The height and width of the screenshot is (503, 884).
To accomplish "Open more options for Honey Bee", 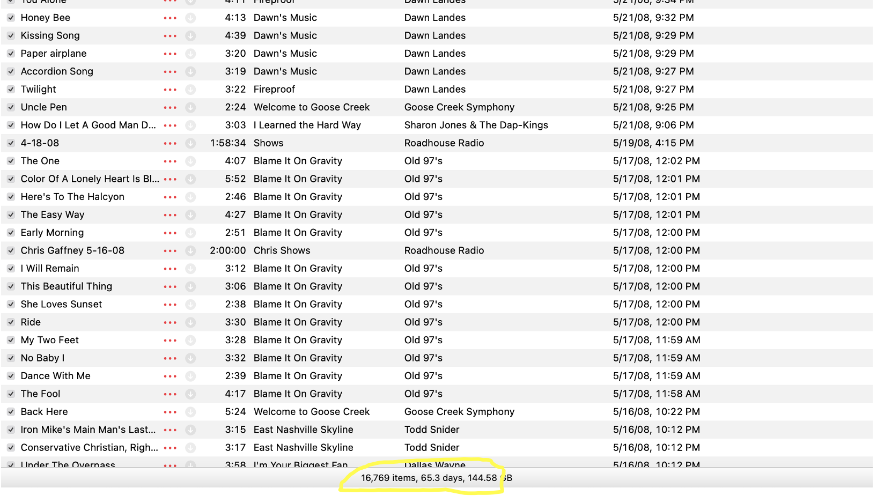I will [170, 18].
